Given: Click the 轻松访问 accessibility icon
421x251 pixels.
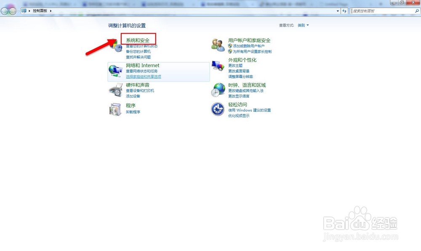Looking at the screenshot, I should [x=217, y=109].
